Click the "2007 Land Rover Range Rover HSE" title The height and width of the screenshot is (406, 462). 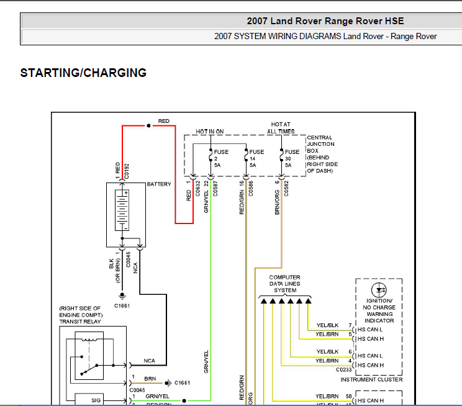[x=325, y=21]
